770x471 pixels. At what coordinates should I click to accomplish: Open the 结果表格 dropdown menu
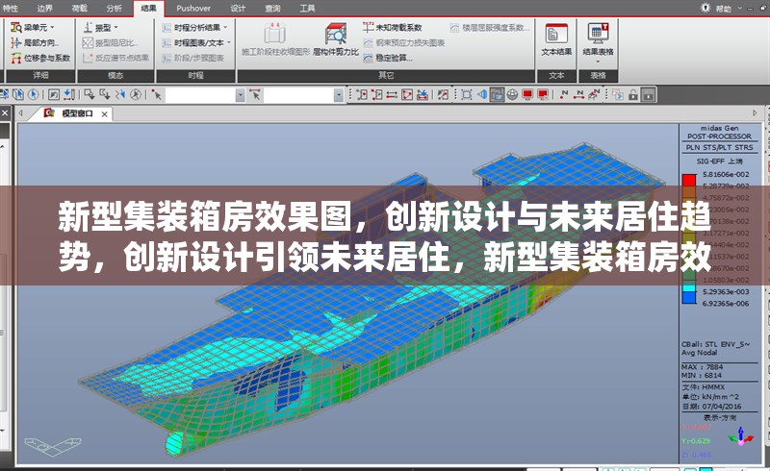(x=599, y=52)
